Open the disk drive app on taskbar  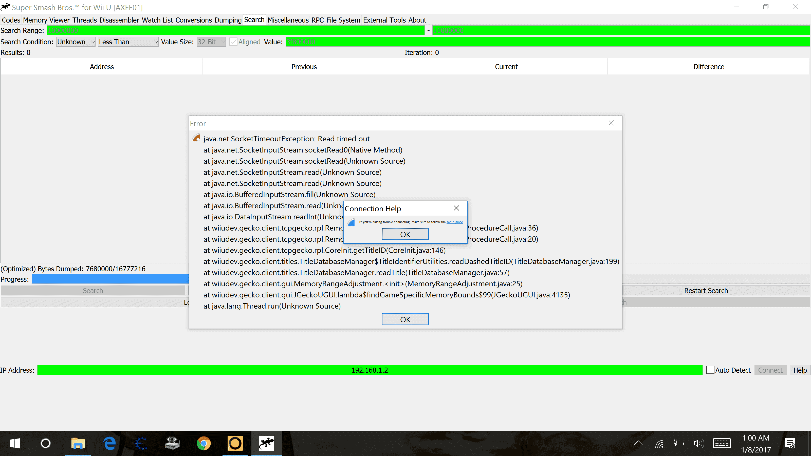(x=172, y=443)
